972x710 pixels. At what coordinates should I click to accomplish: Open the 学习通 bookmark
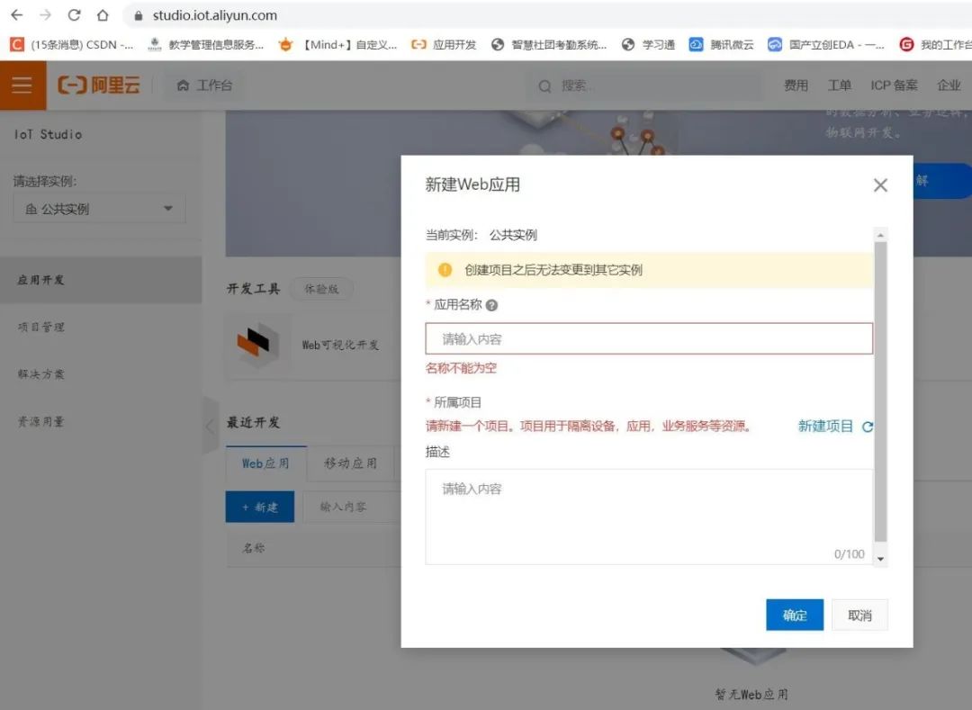tap(648, 45)
